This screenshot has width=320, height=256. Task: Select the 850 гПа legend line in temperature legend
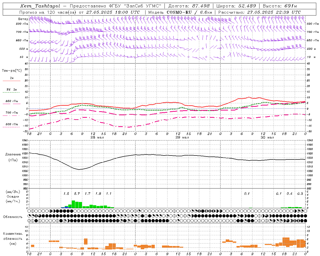[11, 104]
